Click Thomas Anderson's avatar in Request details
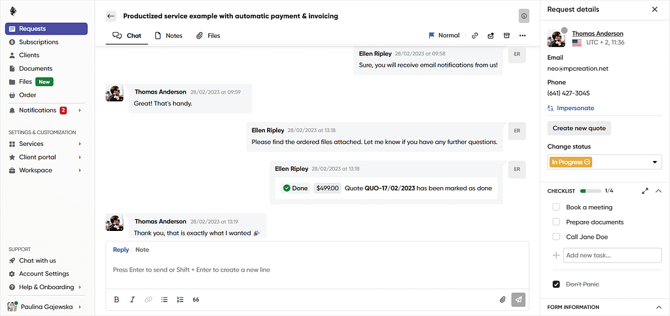Viewport: 670px width, 316px height. pyautogui.click(x=556, y=38)
